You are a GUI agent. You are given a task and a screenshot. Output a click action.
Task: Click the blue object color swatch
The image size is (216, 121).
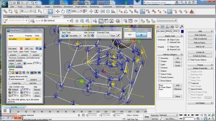click(x=182, y=31)
